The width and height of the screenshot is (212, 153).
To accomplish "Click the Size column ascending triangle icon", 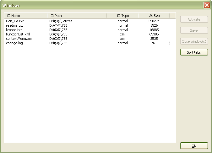I will click(x=151, y=16).
